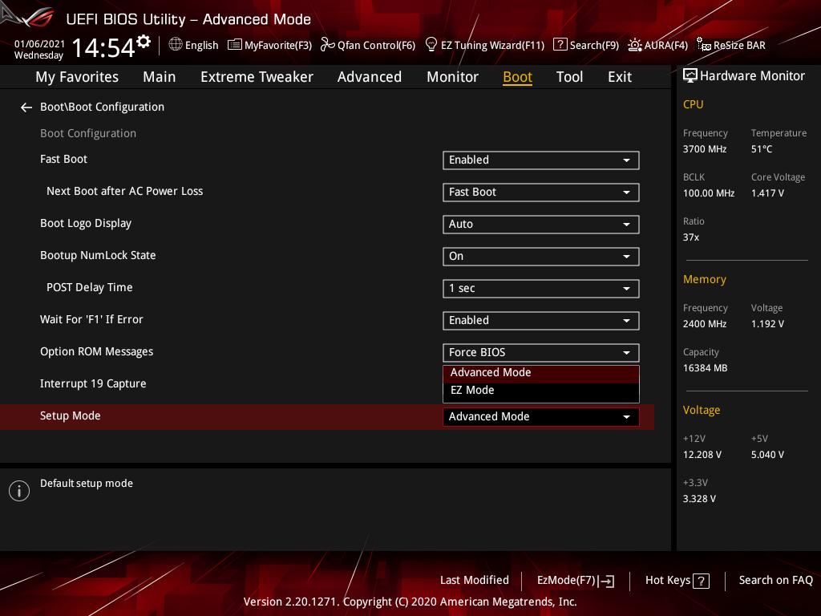Click Boot\Boot Configuration breadcrumb text
This screenshot has width=821, height=616.
[102, 107]
